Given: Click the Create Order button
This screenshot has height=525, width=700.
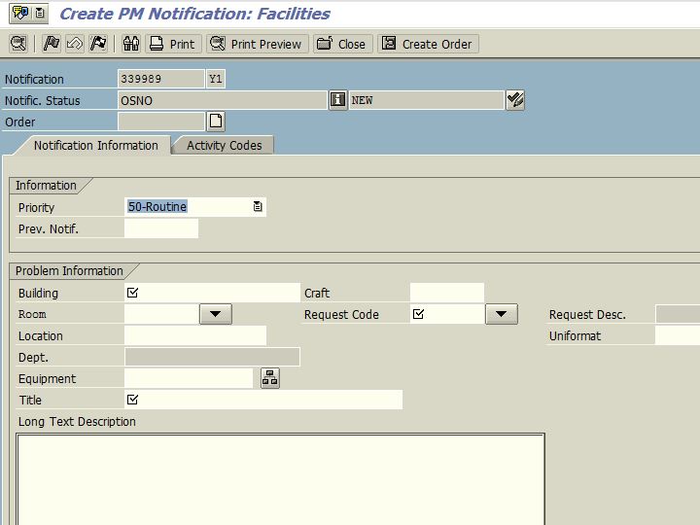Looking at the screenshot, I should tap(428, 44).
